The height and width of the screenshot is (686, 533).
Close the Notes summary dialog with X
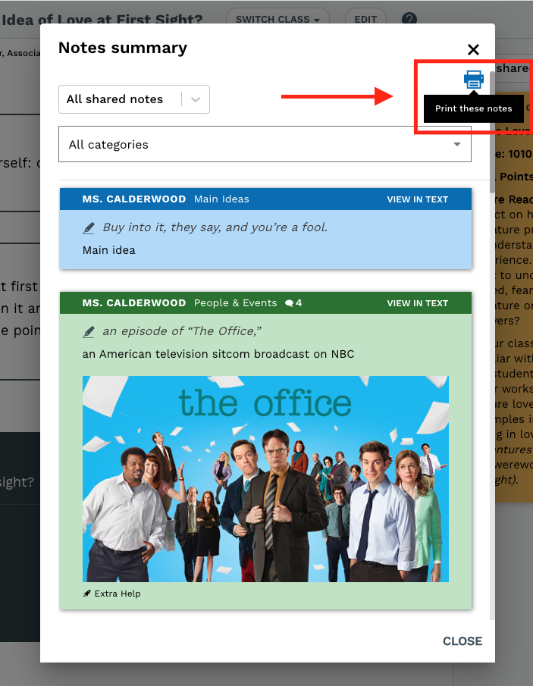[474, 49]
